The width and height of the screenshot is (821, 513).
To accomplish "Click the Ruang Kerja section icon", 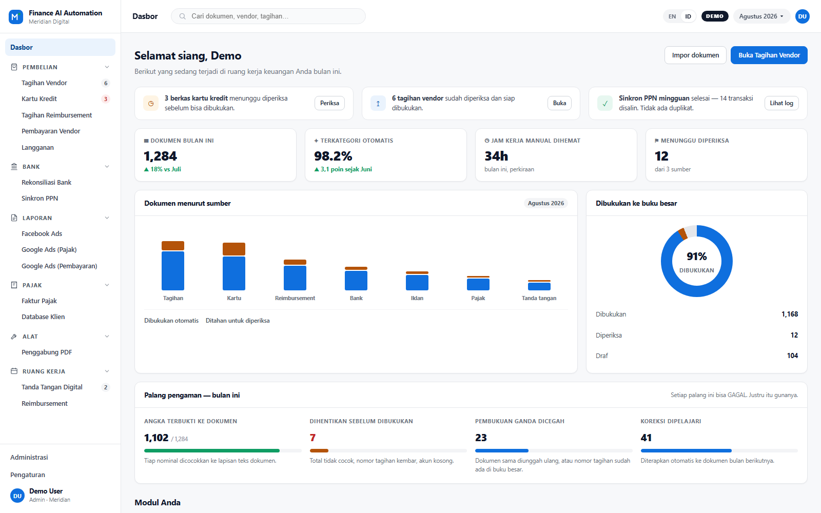I will (x=14, y=371).
